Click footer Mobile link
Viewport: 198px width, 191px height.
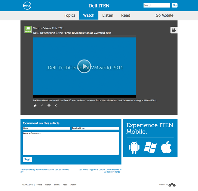pos(73,185)
